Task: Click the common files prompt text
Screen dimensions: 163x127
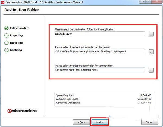Action: (x=84, y=66)
